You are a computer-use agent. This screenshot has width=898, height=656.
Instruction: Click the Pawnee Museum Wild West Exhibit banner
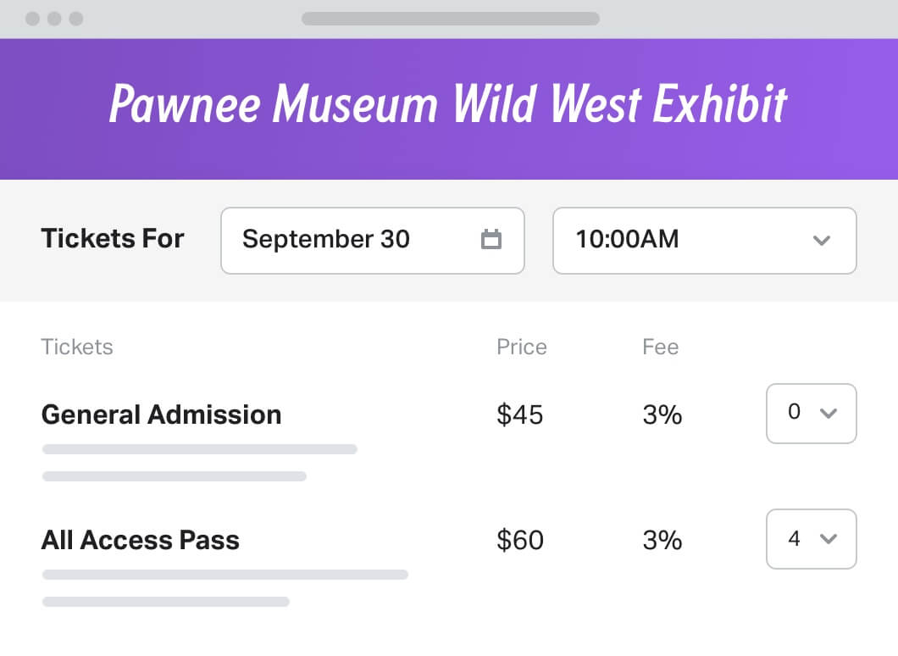point(448,103)
